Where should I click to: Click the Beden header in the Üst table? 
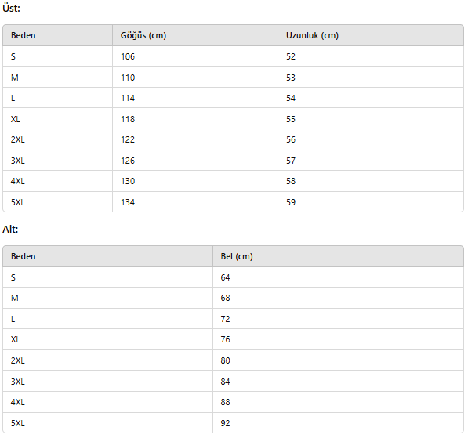(57, 35)
